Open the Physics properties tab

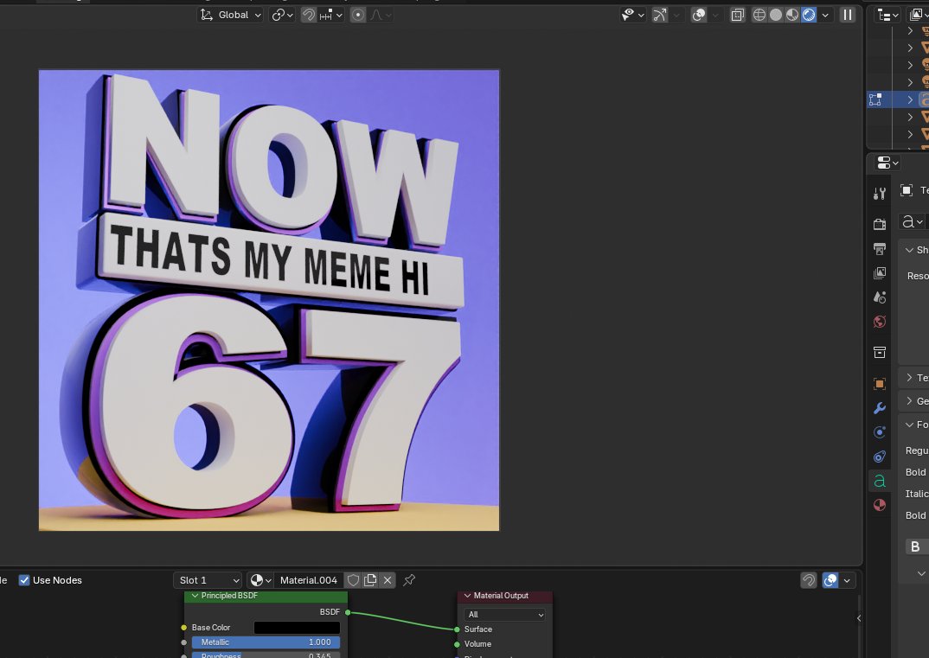click(x=880, y=432)
